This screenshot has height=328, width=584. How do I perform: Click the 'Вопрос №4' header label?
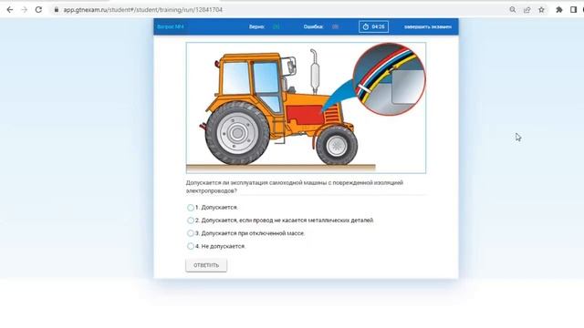point(171,26)
